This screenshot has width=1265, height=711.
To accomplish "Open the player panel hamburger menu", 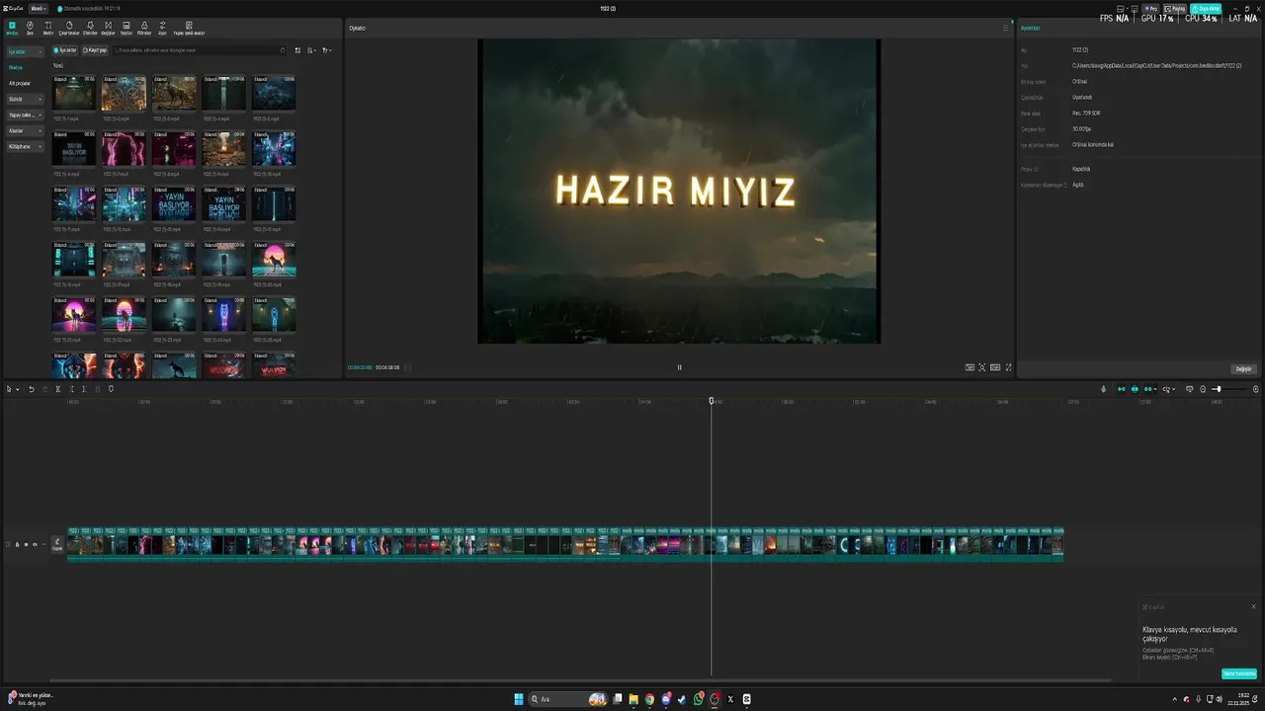I will 1006,28.
